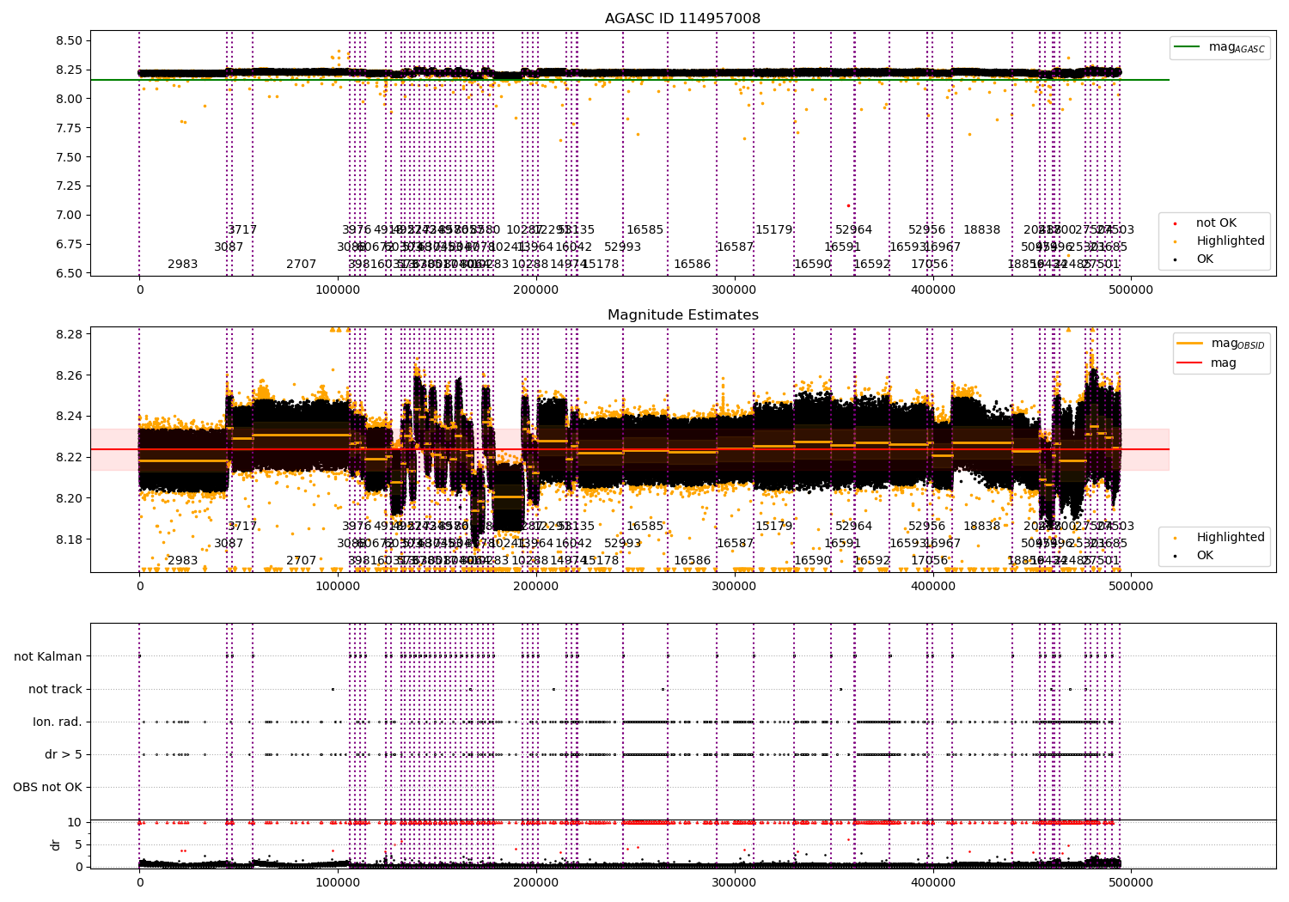Select the mag OBSID legend entry
The height and width of the screenshot is (902, 1289).
(1222, 344)
